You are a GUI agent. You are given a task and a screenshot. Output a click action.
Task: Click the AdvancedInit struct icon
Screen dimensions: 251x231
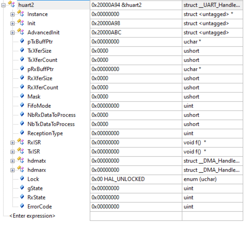click(x=21, y=32)
